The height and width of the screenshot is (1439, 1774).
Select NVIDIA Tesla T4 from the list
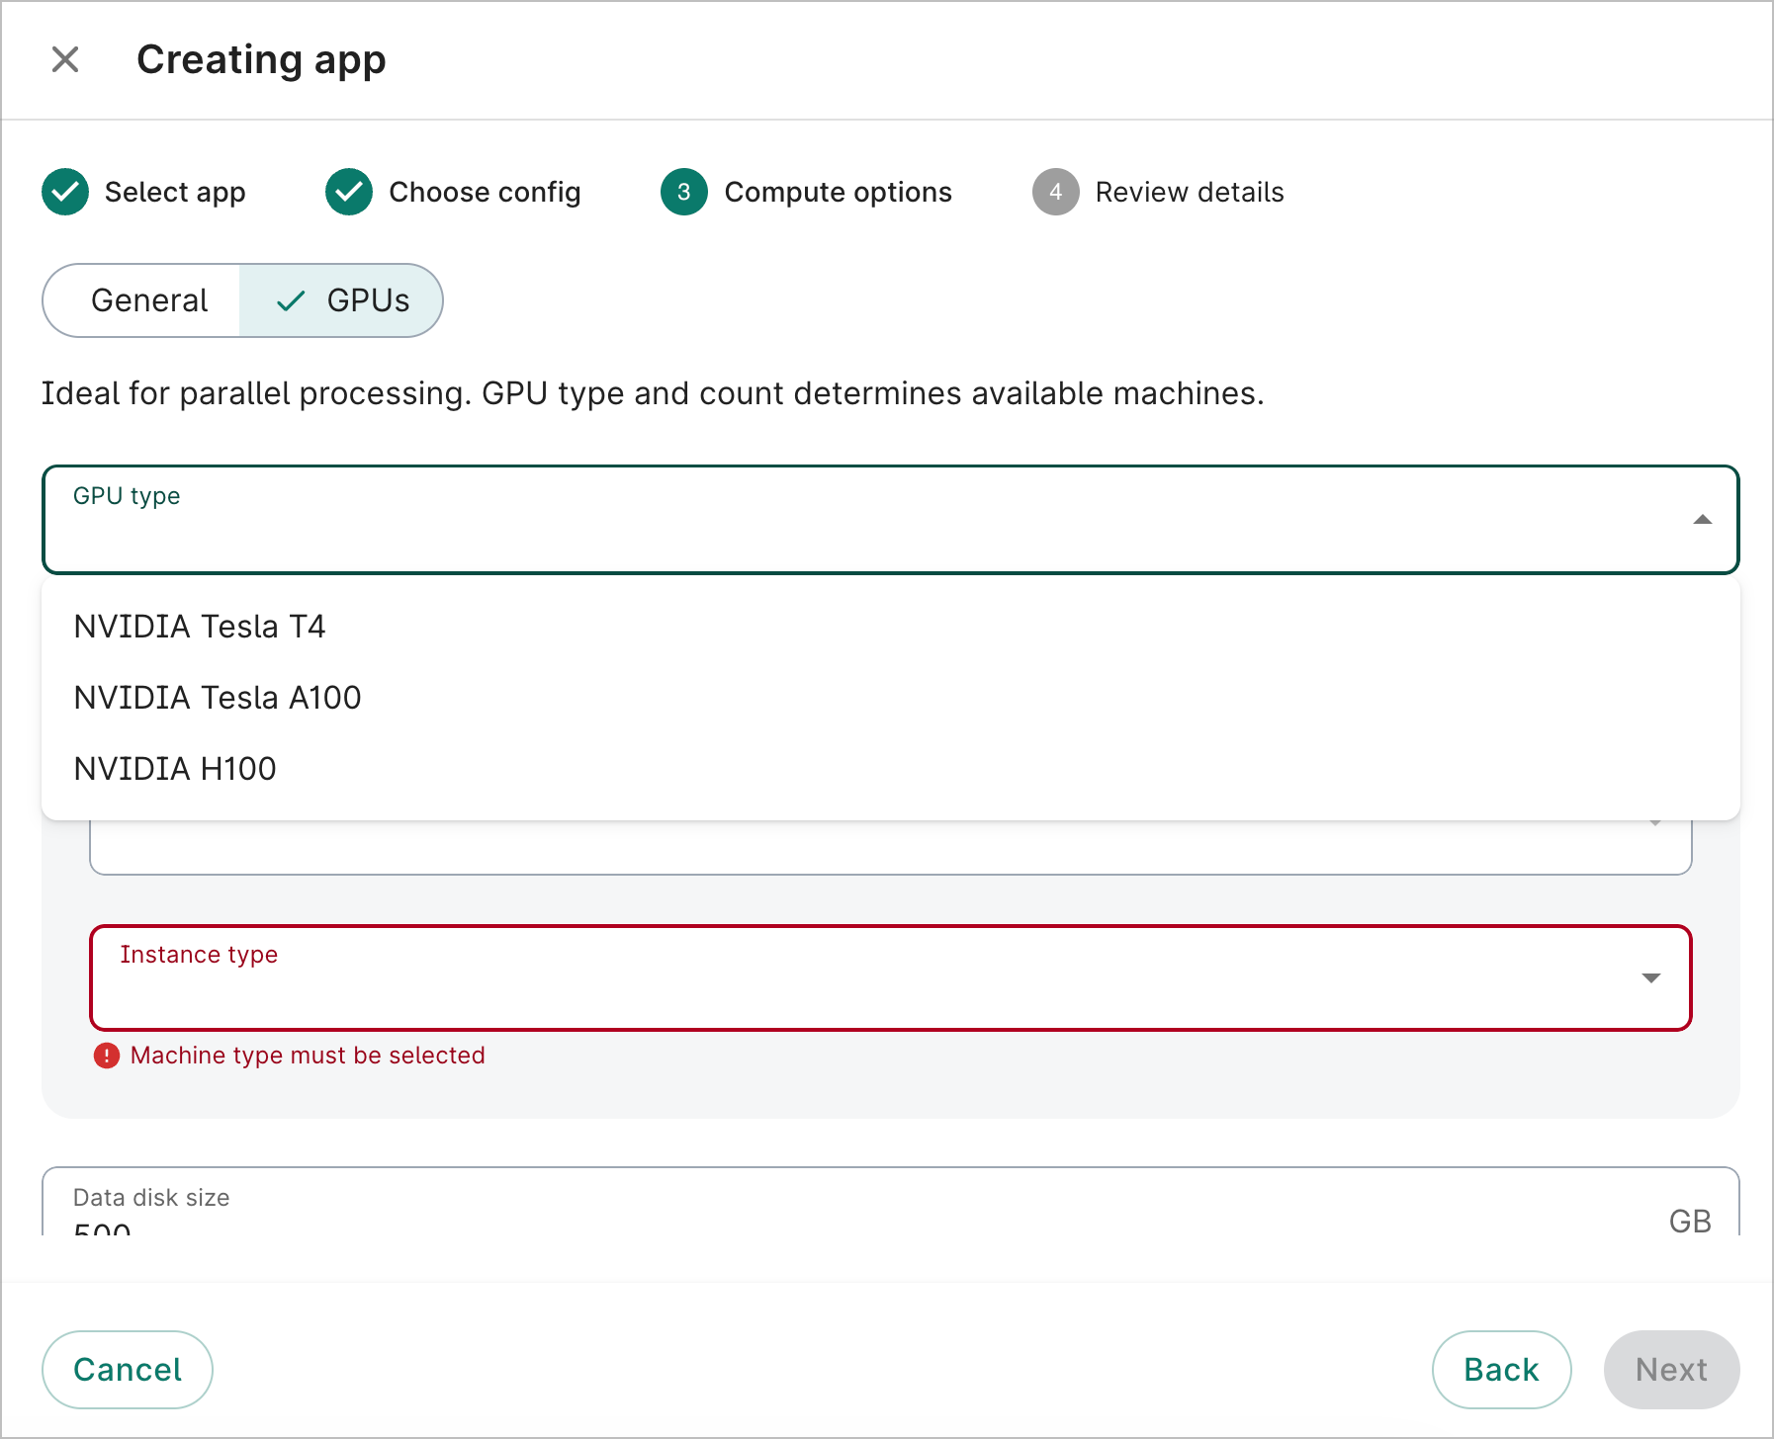pyautogui.click(x=199, y=626)
